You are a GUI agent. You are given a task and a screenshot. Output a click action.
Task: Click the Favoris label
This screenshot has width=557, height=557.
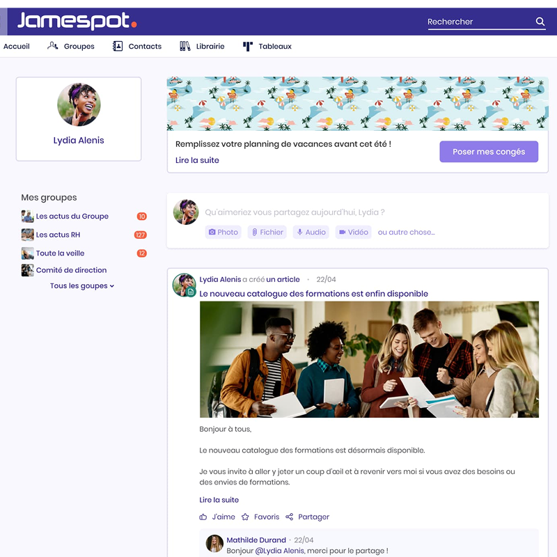[267, 517]
